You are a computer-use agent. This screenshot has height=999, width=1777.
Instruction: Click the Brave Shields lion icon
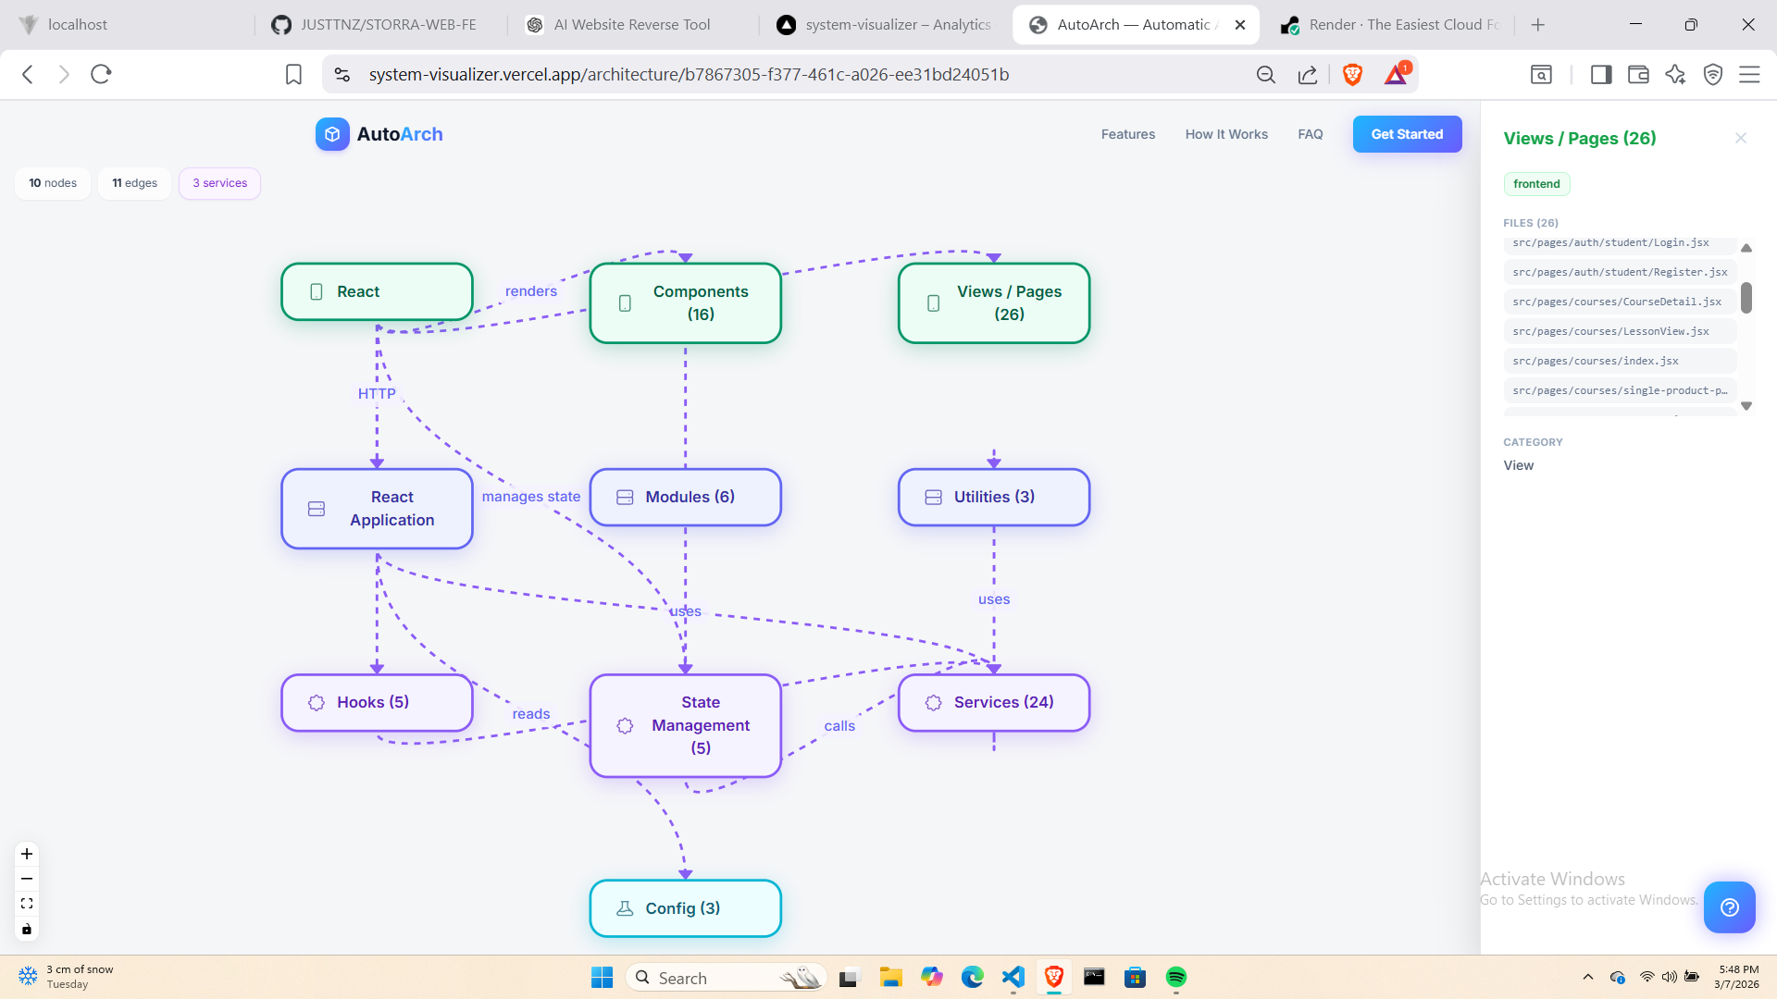click(1352, 75)
